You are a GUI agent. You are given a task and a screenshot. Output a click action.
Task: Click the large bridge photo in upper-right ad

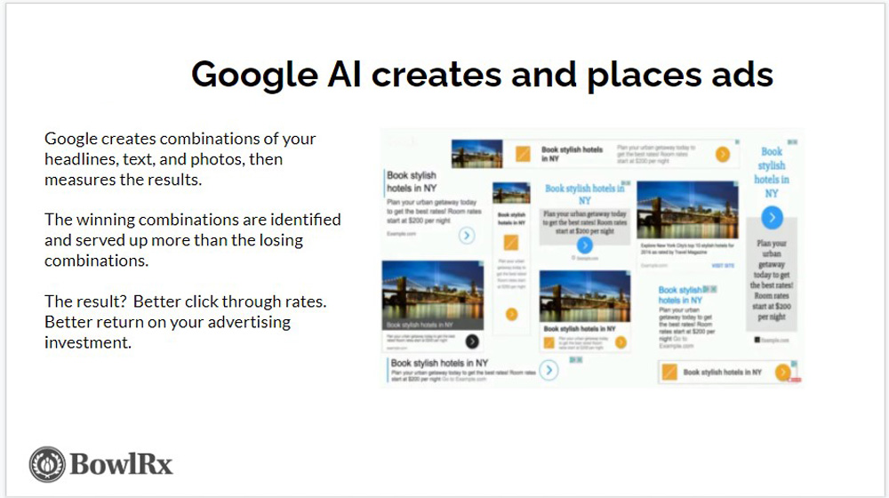[688, 210]
